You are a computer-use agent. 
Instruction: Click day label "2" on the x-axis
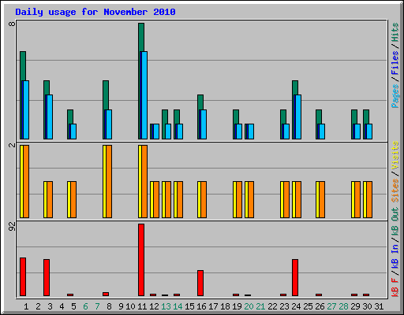38,306
